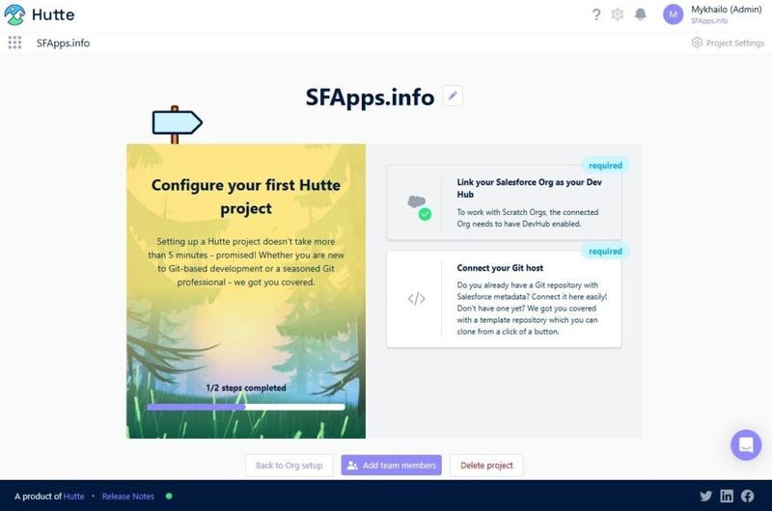Click the DevHub enabled description text
Image resolution: width=772 pixels, height=511 pixels.
point(528,218)
